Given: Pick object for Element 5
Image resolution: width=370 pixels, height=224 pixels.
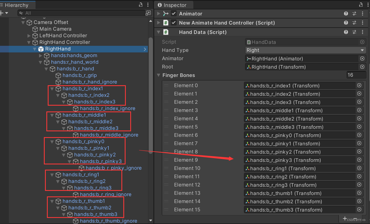Looking at the screenshot, I should 359,127.
